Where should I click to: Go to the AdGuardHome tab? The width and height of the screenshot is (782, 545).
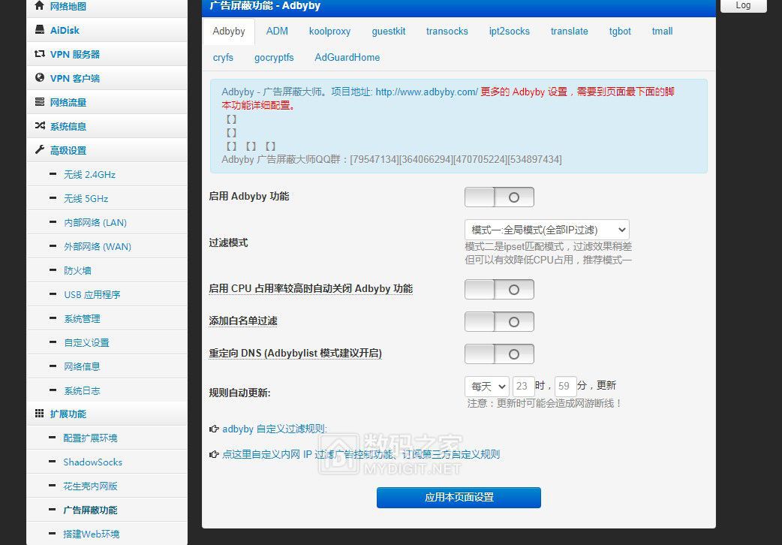pyautogui.click(x=347, y=57)
